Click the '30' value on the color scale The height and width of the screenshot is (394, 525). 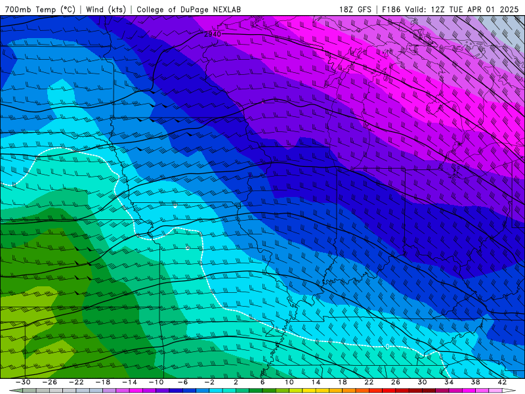click(x=422, y=382)
